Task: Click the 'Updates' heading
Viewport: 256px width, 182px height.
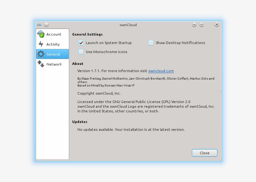Action: tap(80, 122)
